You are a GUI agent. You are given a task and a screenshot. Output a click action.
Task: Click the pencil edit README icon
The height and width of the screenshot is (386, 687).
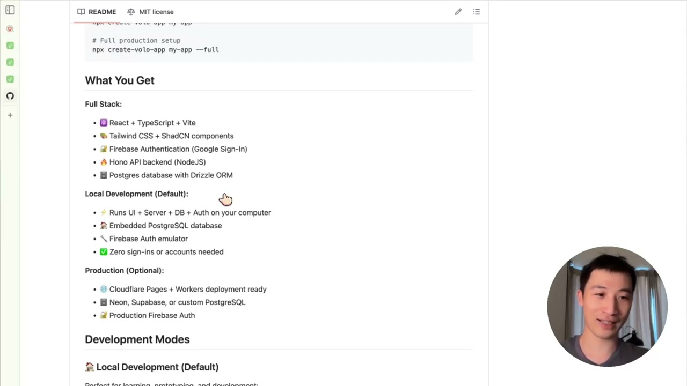pyautogui.click(x=458, y=12)
